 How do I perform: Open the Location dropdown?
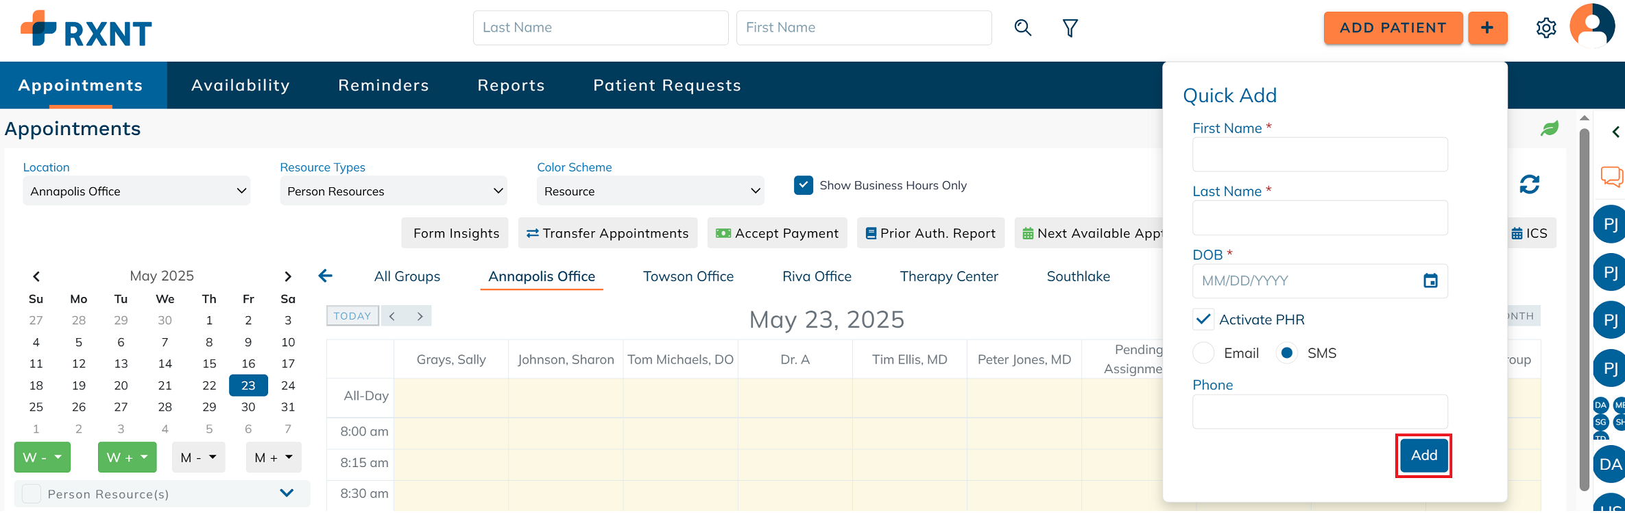[136, 191]
